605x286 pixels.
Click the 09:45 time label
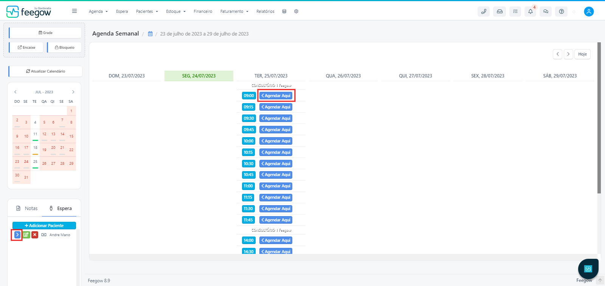coord(249,130)
